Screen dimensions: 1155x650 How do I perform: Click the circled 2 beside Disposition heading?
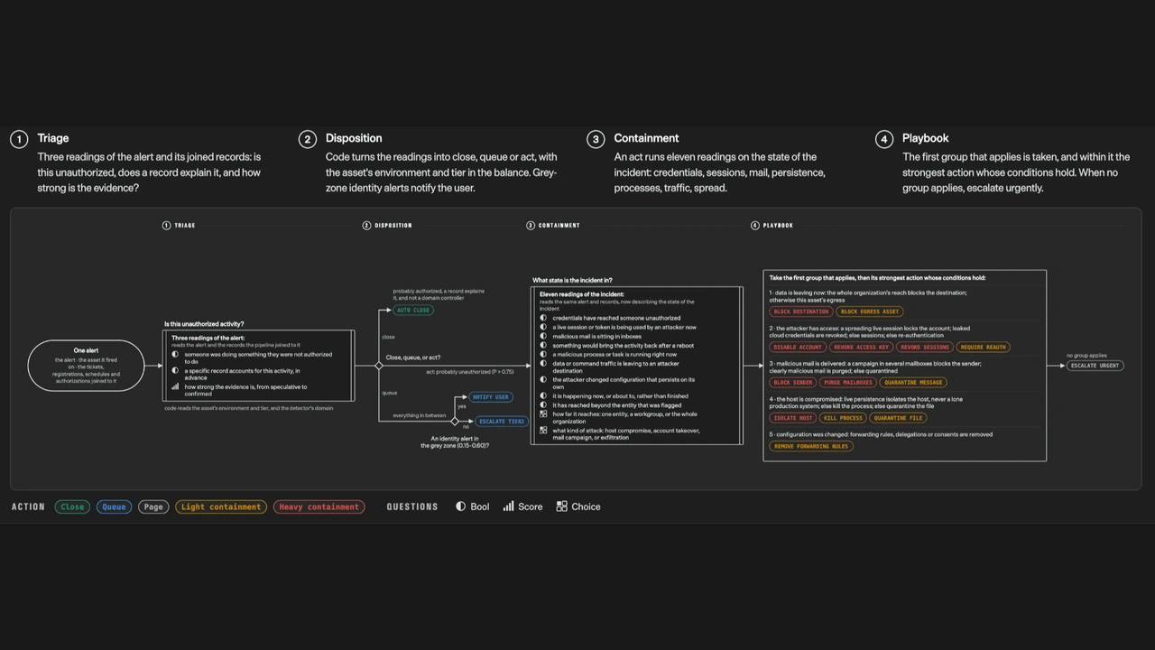(x=308, y=139)
